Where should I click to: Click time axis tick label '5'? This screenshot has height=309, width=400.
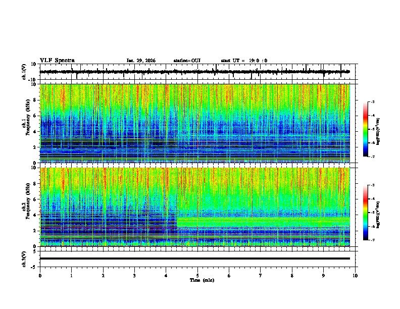point(197,276)
